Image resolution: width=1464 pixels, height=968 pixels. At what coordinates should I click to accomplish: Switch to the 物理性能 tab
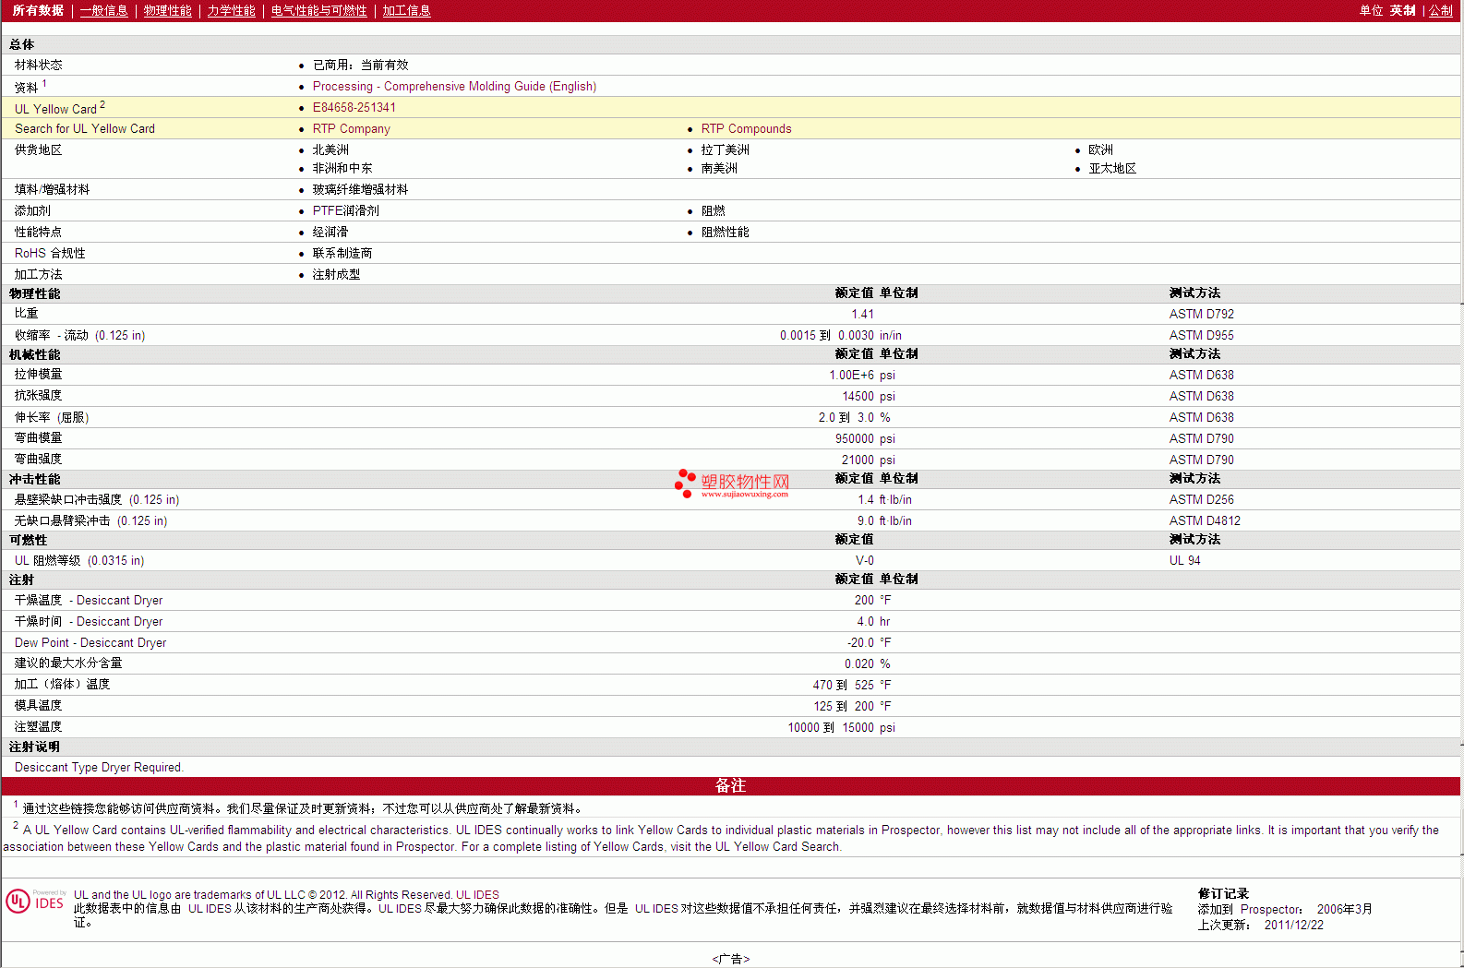tap(168, 10)
